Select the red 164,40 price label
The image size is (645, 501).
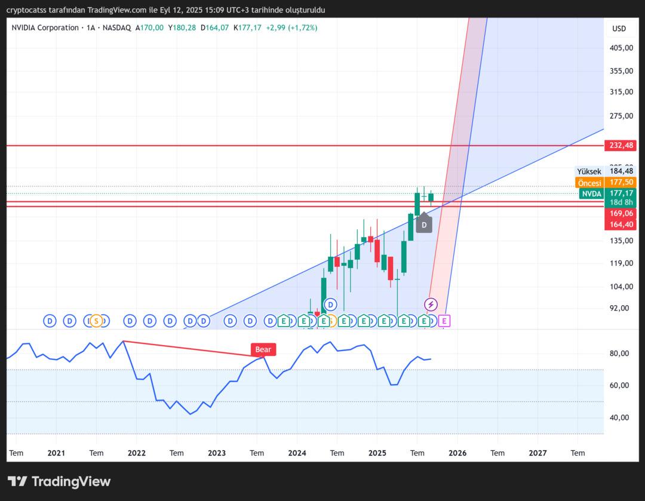pyautogui.click(x=621, y=224)
